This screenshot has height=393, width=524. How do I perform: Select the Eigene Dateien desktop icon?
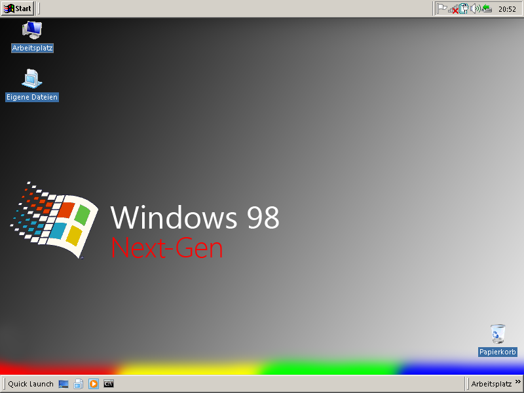click(31, 80)
